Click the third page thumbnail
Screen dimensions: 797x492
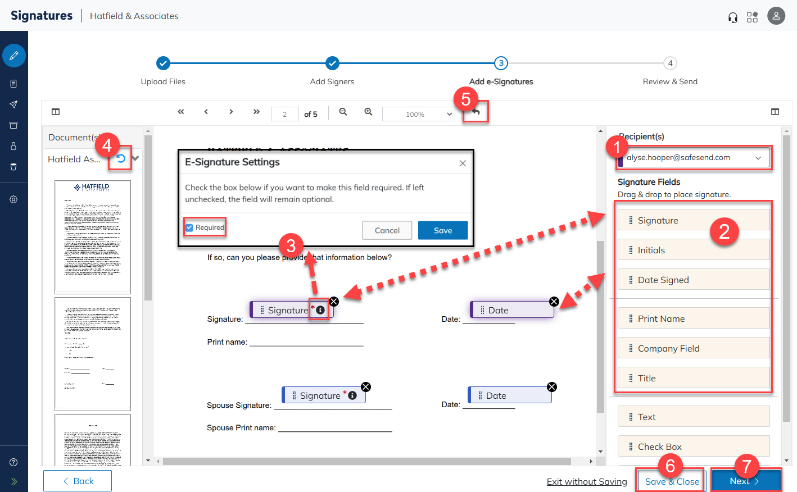93,440
